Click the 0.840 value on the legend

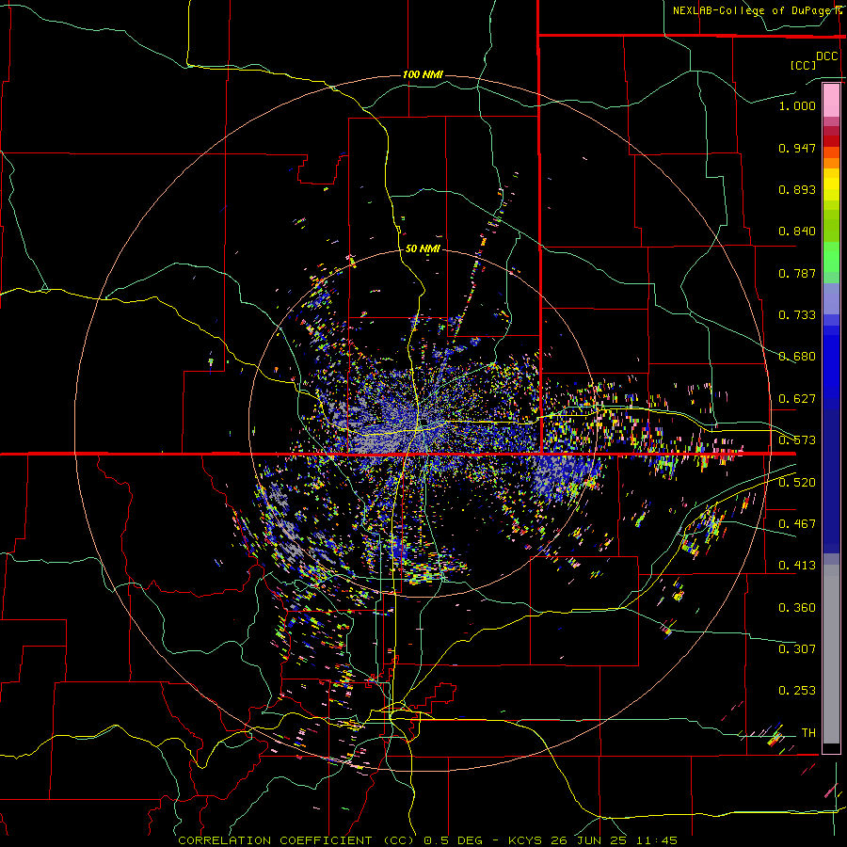[x=797, y=232]
